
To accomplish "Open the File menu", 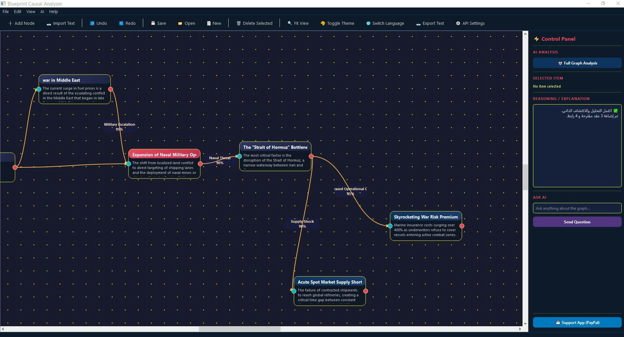I will click(x=5, y=11).
